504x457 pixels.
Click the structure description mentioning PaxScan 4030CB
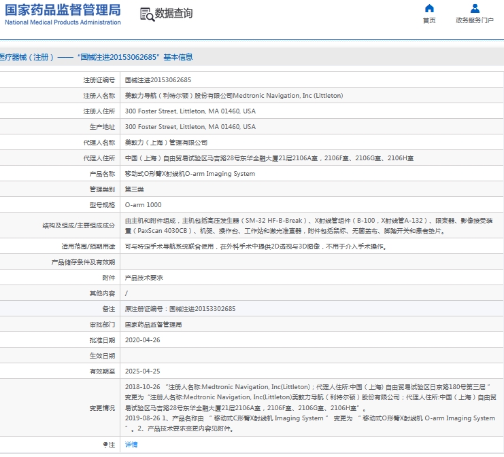coord(309,225)
